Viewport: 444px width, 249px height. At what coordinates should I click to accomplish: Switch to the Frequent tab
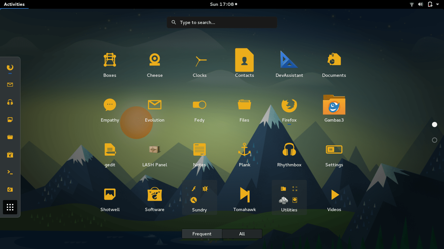[x=202, y=234]
